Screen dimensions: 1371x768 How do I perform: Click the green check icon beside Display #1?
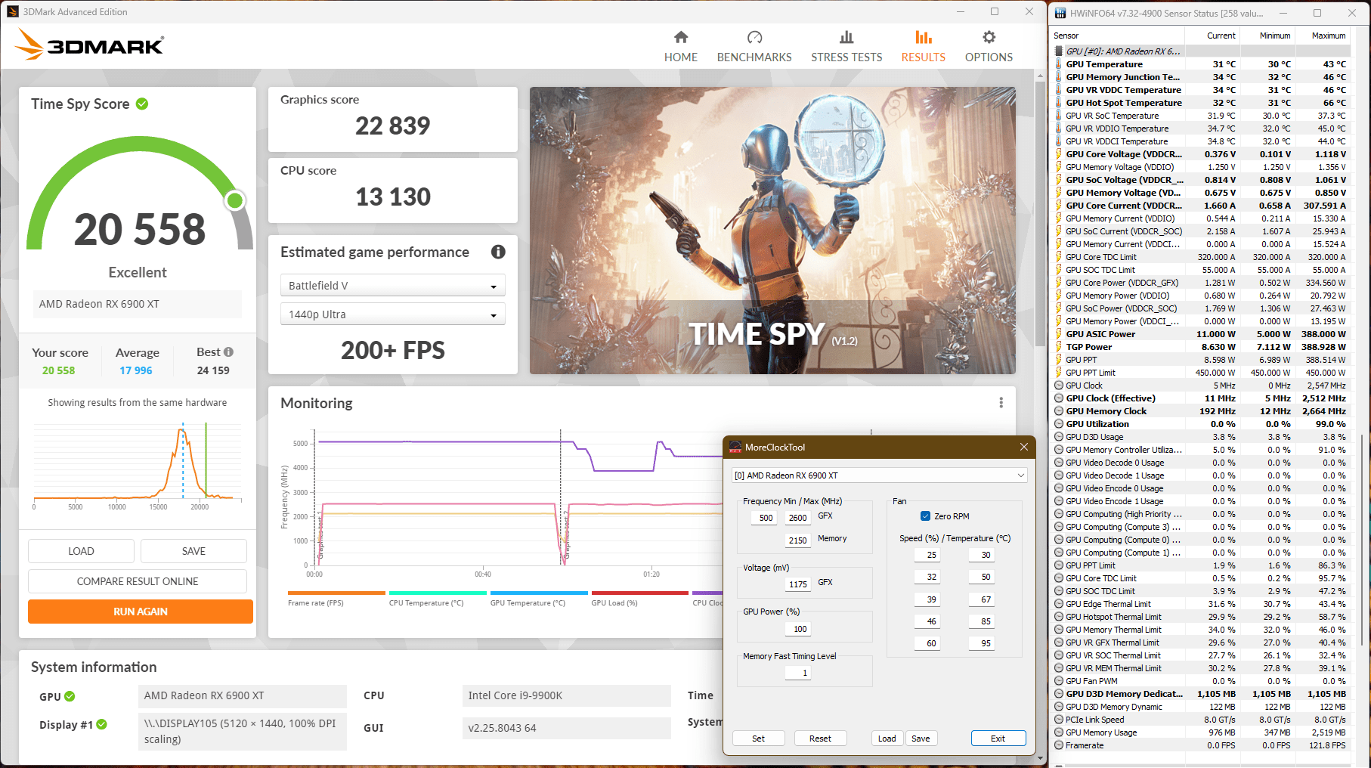point(102,724)
